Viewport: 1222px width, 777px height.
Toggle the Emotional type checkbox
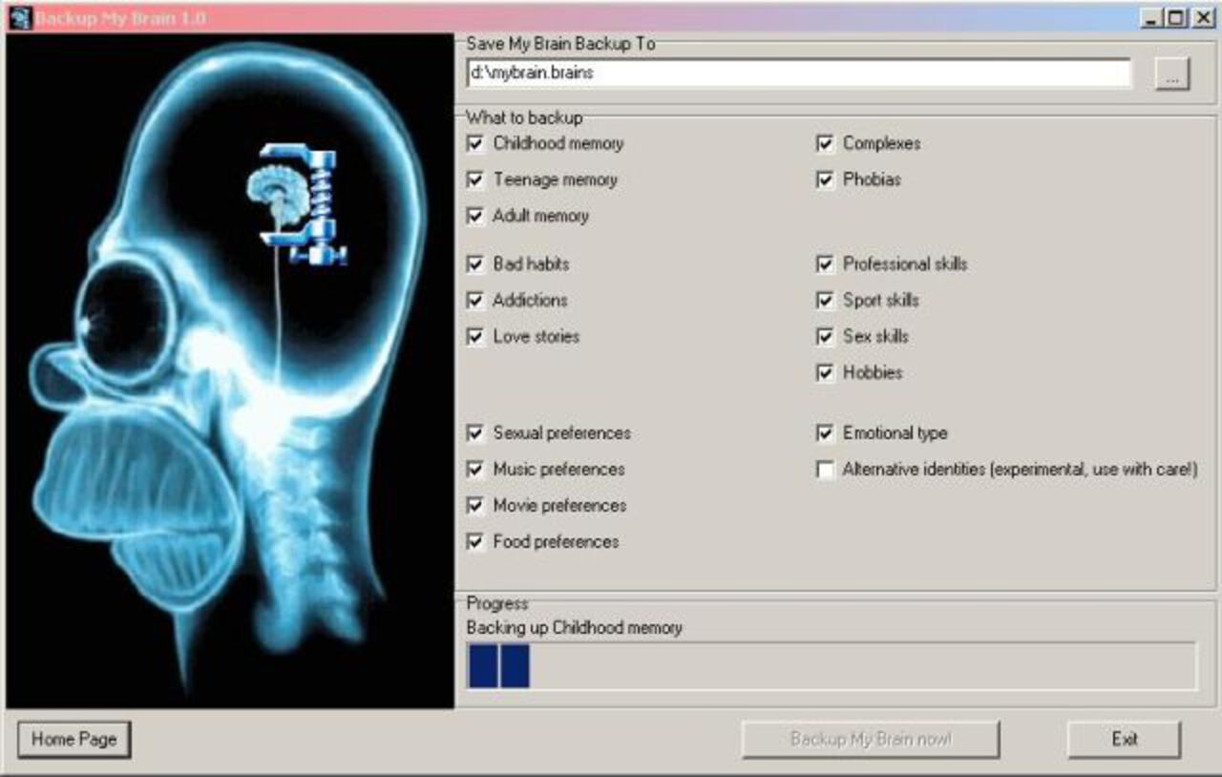click(x=826, y=434)
